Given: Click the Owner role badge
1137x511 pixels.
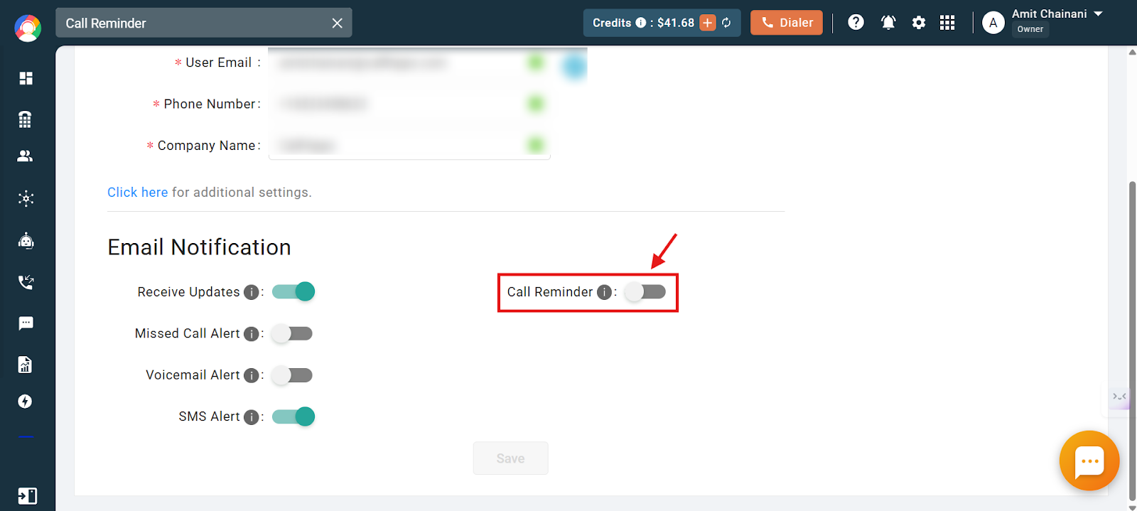Looking at the screenshot, I should (x=1030, y=29).
